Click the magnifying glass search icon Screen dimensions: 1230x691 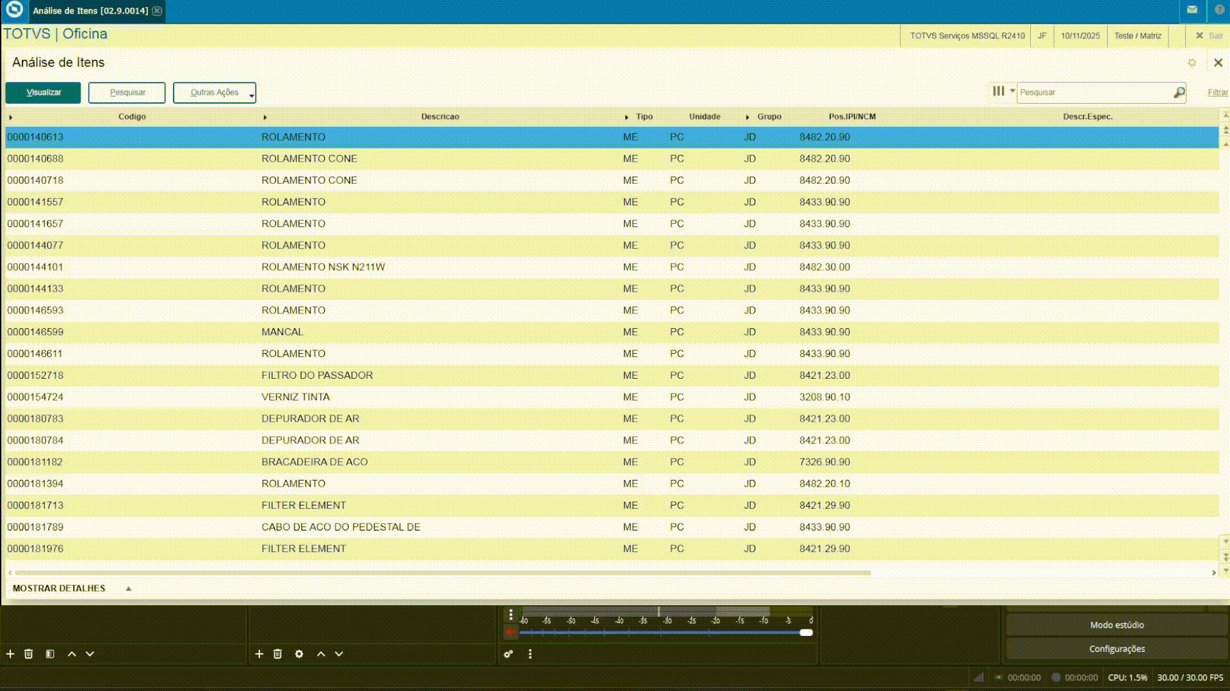click(1179, 93)
